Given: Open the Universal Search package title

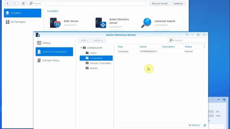Looking at the screenshot, I should point(165,21).
